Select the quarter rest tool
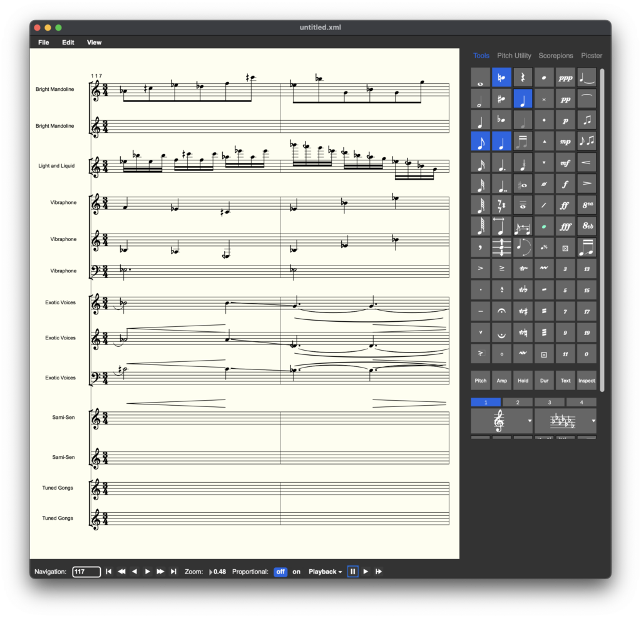This screenshot has height=618, width=641. click(x=523, y=77)
